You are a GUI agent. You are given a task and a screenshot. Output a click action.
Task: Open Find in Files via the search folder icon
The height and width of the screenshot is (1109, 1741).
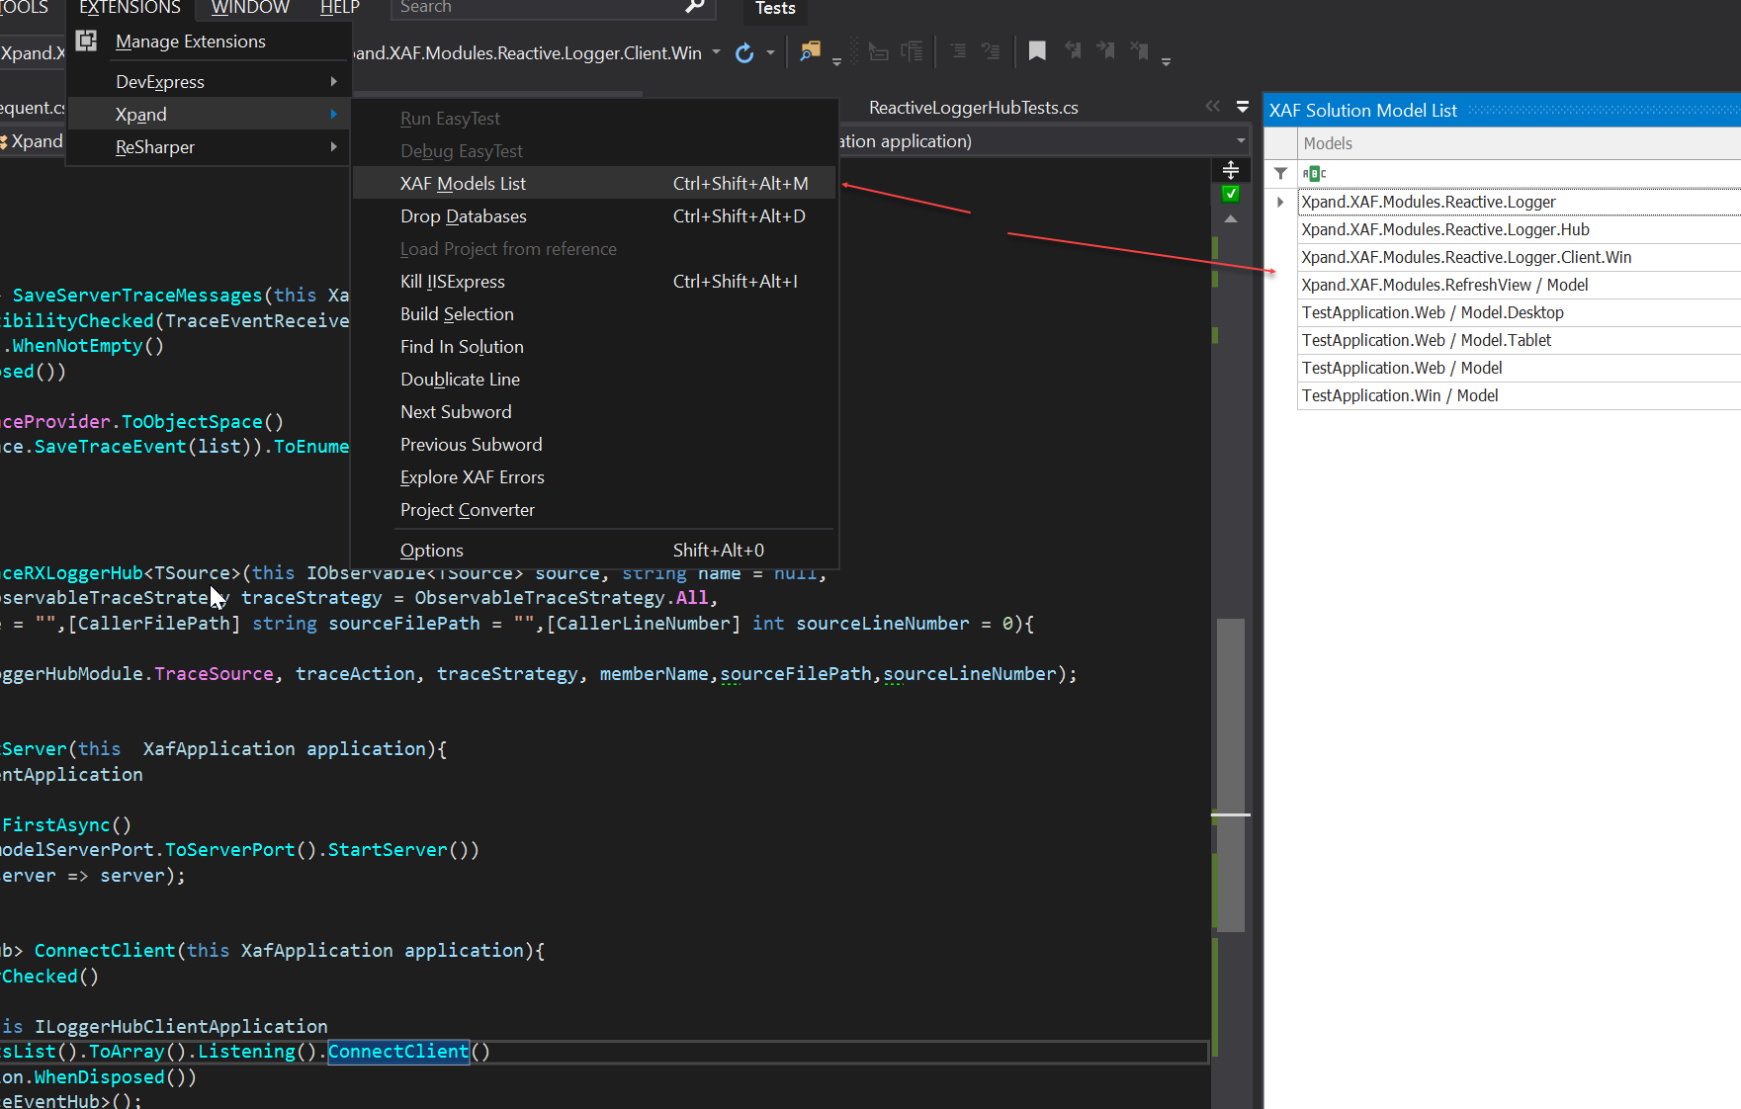(811, 51)
